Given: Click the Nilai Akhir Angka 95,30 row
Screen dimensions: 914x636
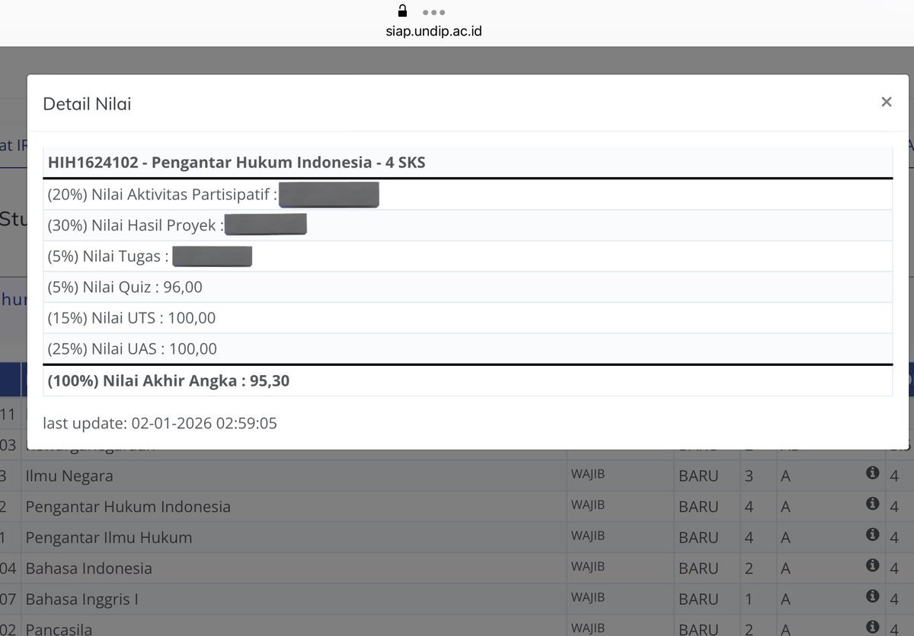Looking at the screenshot, I should pyautogui.click(x=468, y=381).
